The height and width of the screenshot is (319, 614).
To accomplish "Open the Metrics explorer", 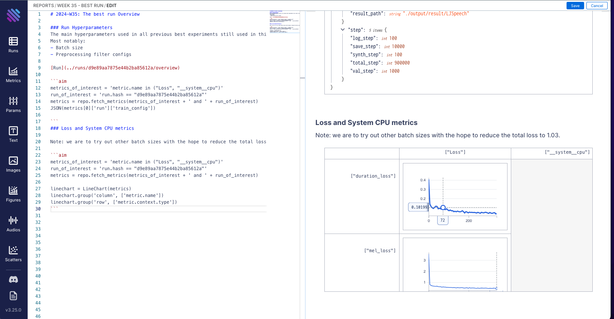I will 13,75.
